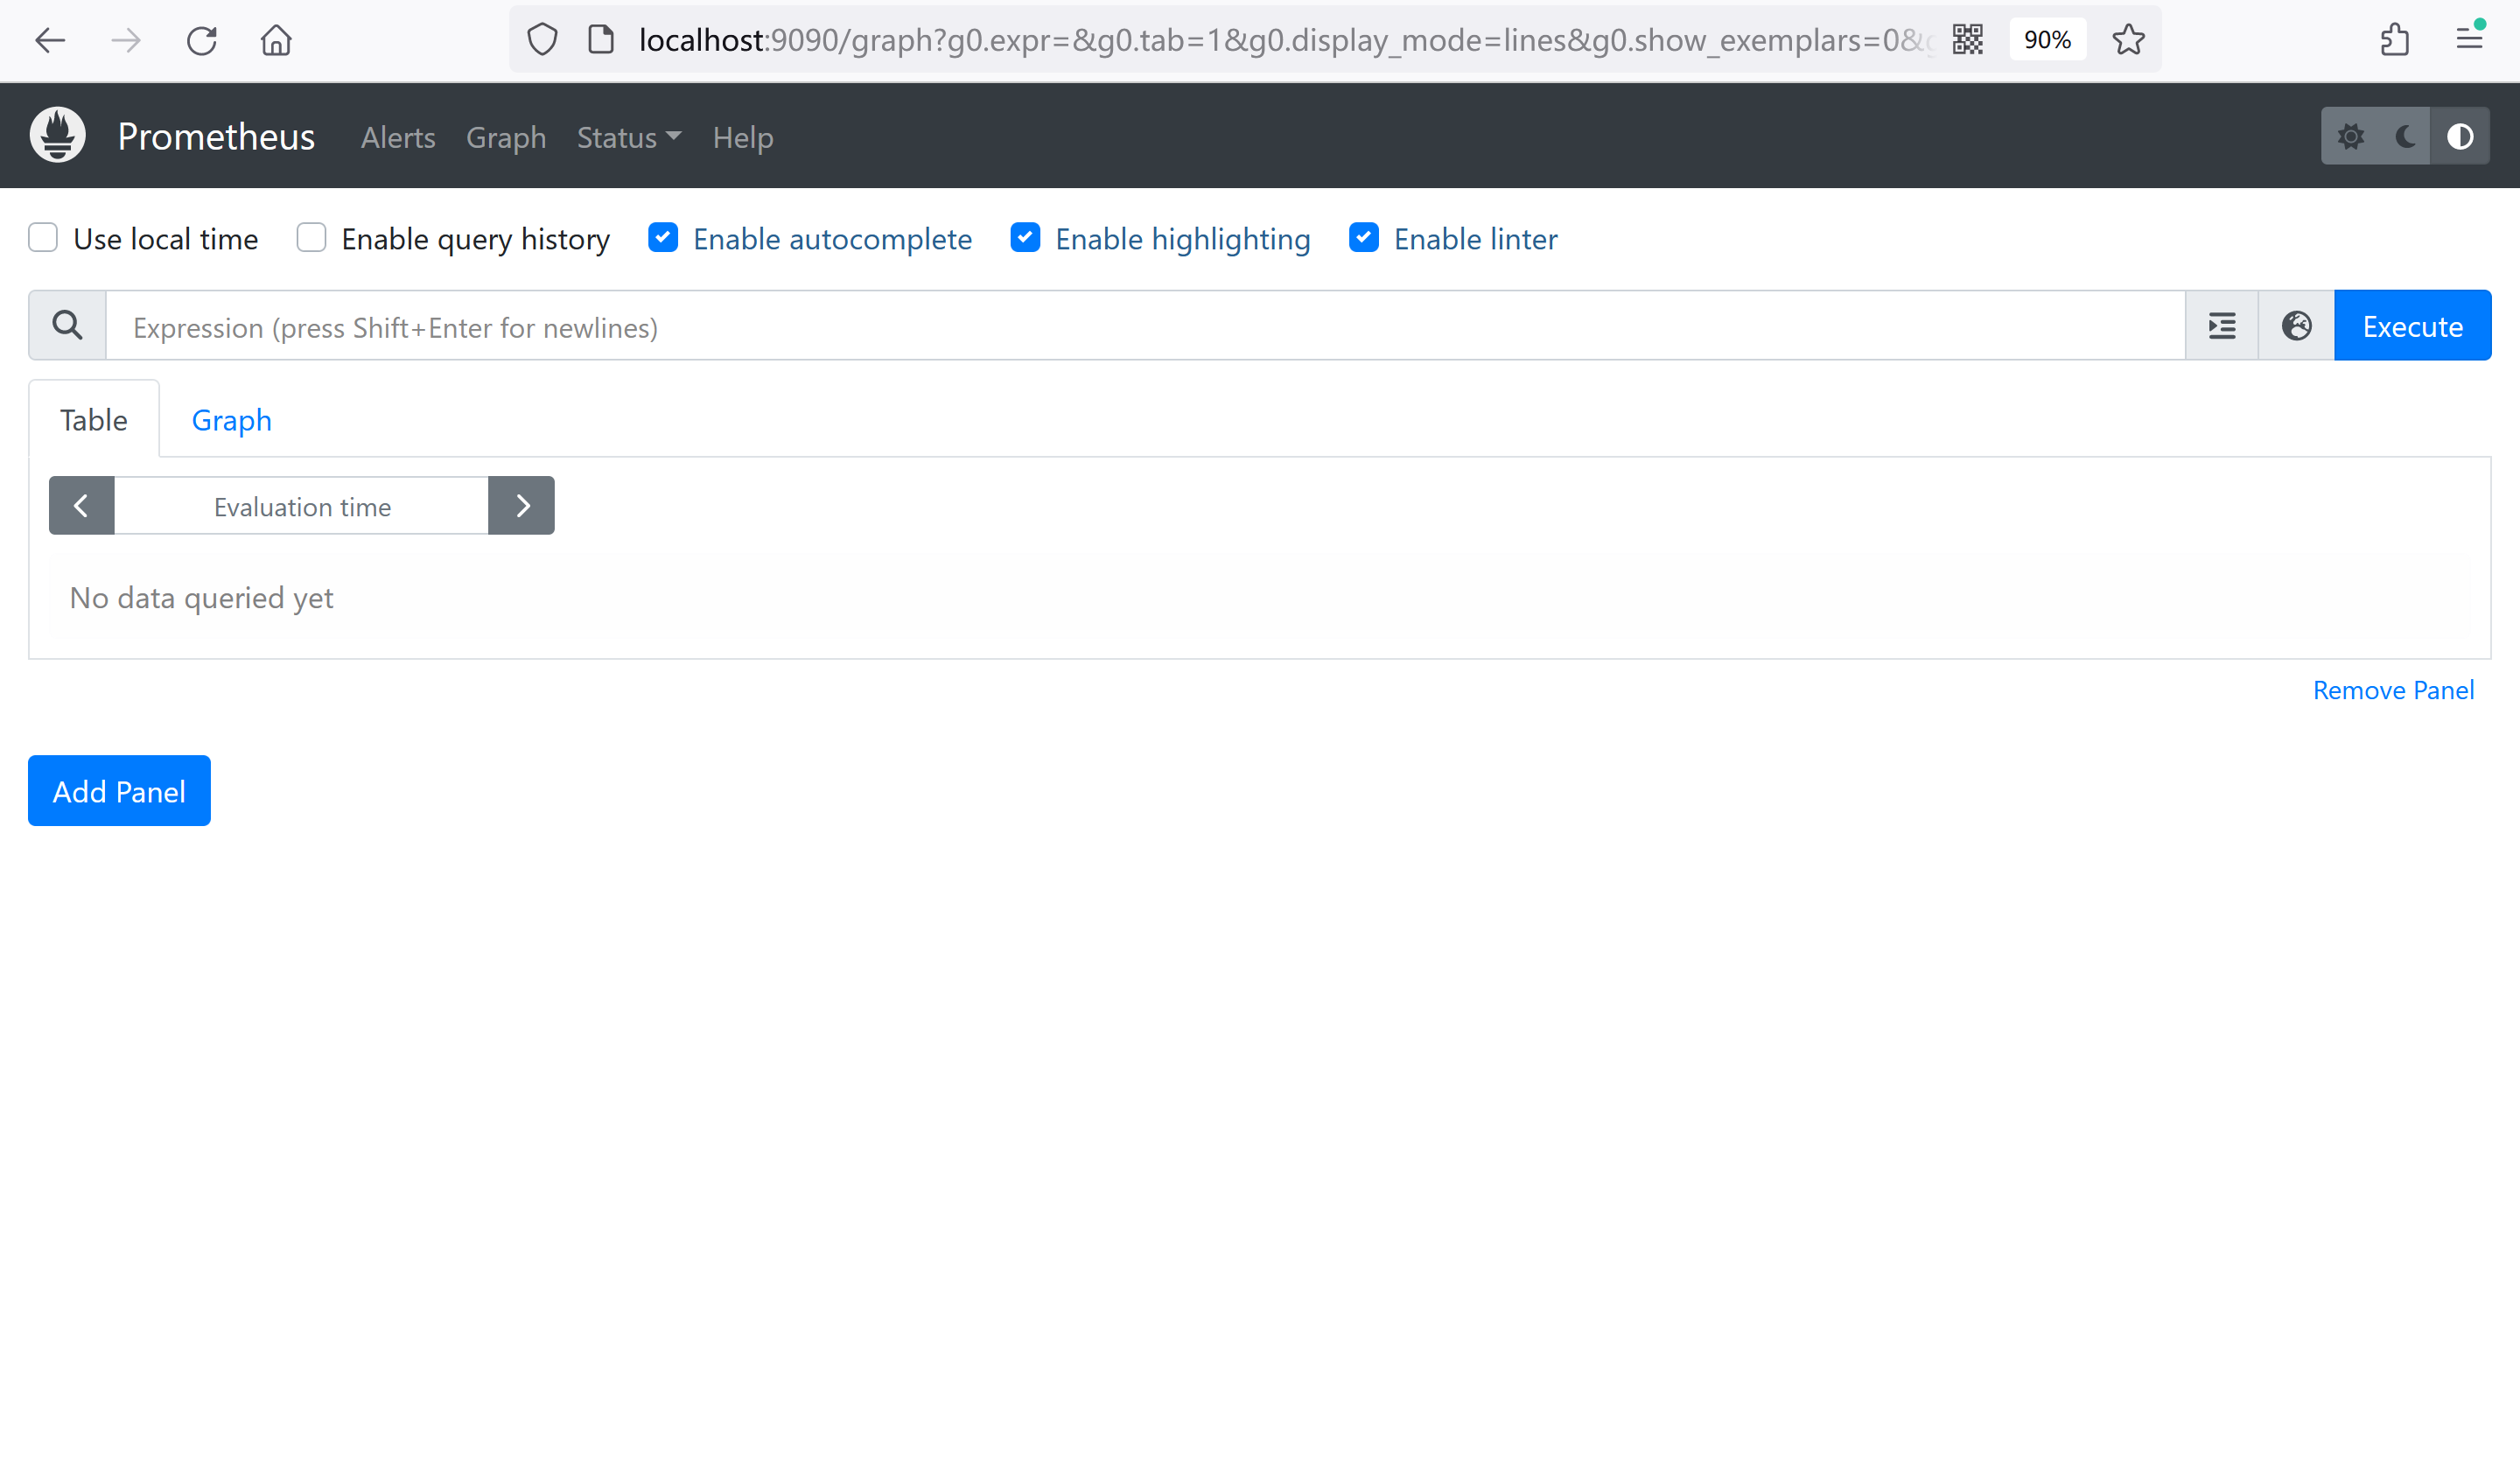
Task: Enable query history checkbox
Action: point(311,238)
